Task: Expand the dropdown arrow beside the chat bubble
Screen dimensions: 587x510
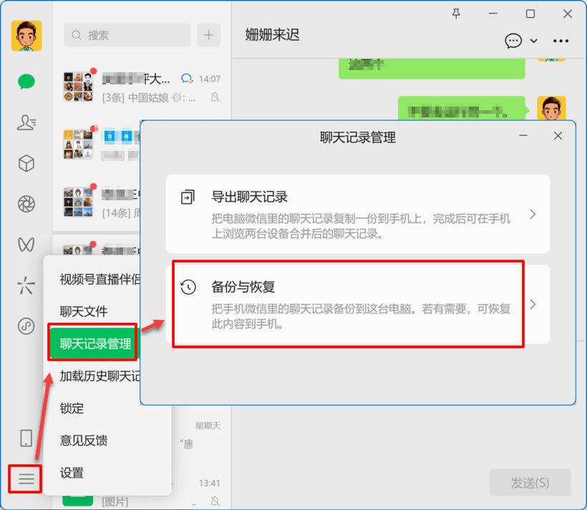Action: tap(534, 41)
